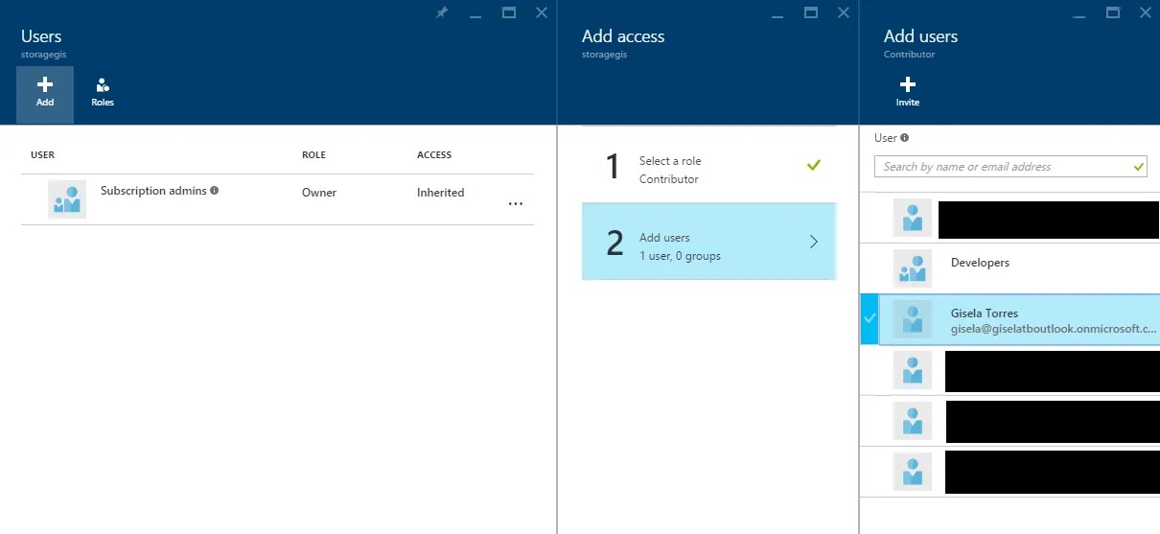Click avatar of last redacted user row
This screenshot has width=1160, height=534.
coord(912,472)
